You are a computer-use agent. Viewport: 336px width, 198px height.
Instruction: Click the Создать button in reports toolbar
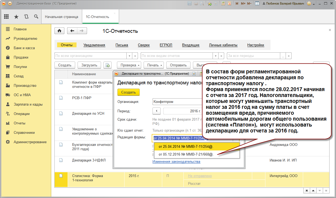click(65, 65)
